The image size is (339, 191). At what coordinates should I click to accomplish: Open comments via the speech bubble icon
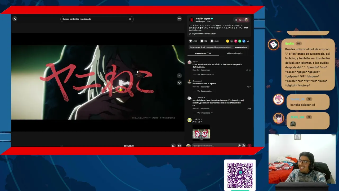point(202,41)
